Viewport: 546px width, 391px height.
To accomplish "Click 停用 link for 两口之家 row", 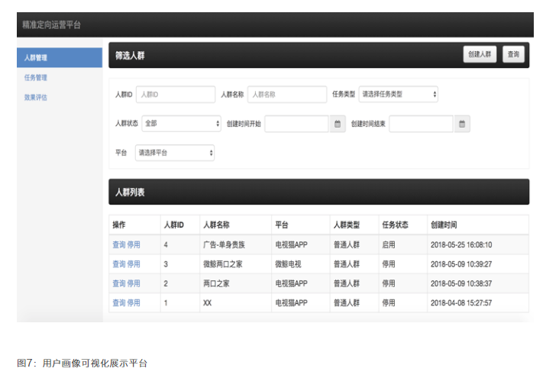I will click(x=134, y=283).
